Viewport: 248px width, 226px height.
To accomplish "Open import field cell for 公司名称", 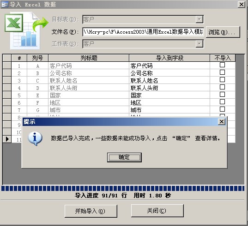I will click(x=169, y=73).
